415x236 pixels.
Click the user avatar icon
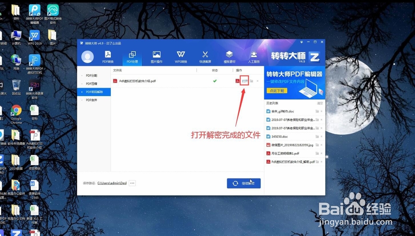point(87,57)
